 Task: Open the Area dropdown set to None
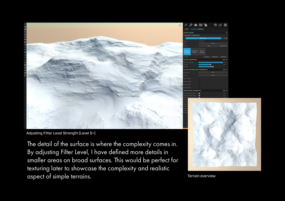point(213,43)
